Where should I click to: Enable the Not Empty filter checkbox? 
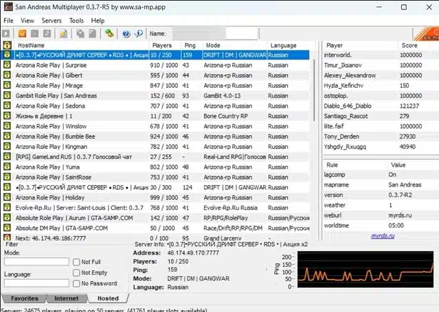coord(76,273)
